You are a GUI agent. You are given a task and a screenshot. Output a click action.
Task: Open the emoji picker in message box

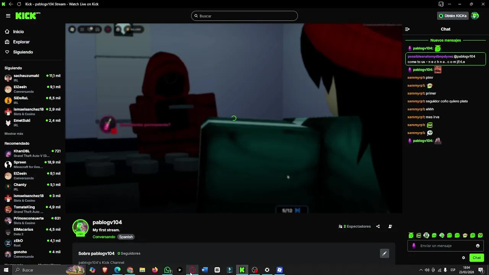(x=478, y=246)
